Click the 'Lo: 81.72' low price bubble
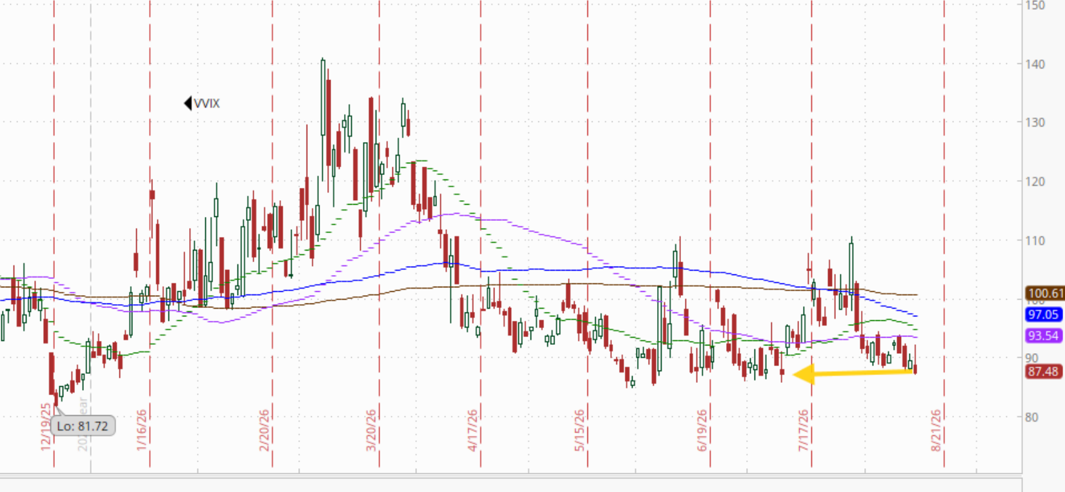Image resolution: width=1065 pixels, height=492 pixels. pos(83,425)
